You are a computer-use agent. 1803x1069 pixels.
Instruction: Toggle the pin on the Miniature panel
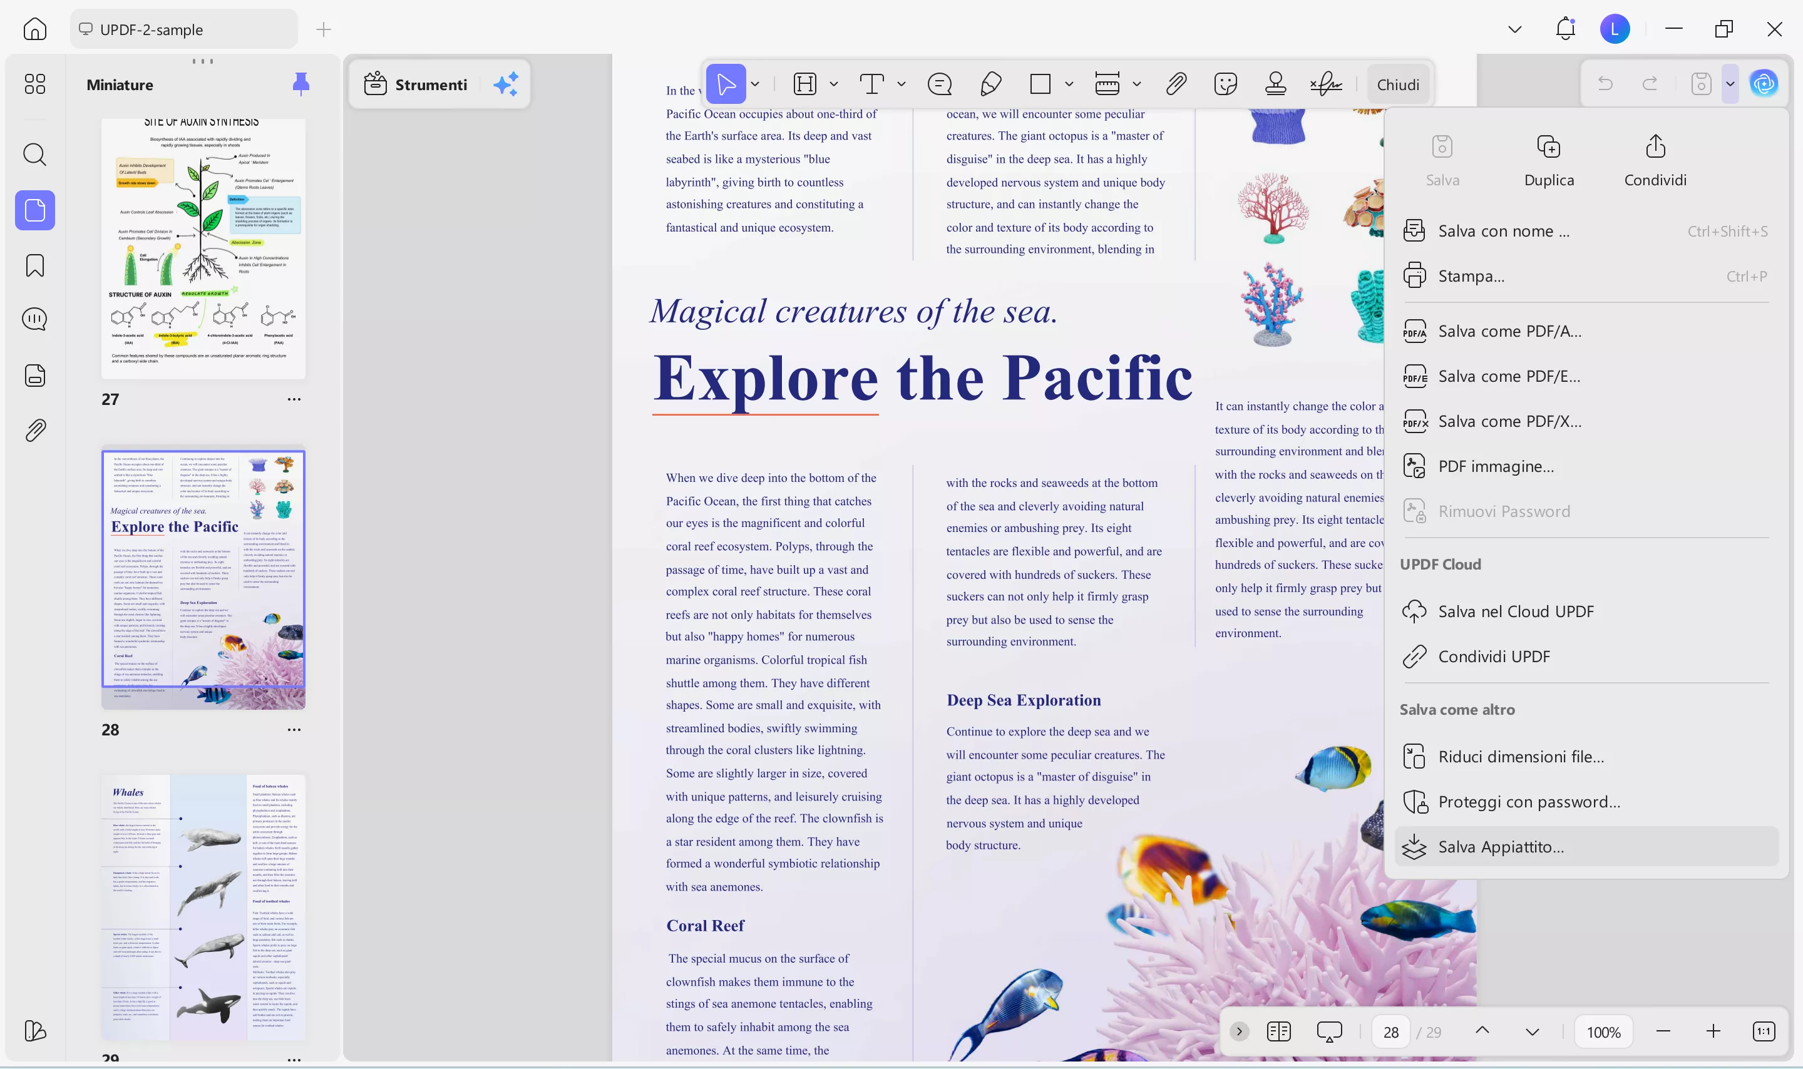(300, 84)
